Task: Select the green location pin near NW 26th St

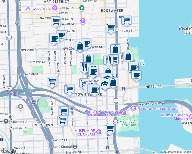Action: [82, 8]
